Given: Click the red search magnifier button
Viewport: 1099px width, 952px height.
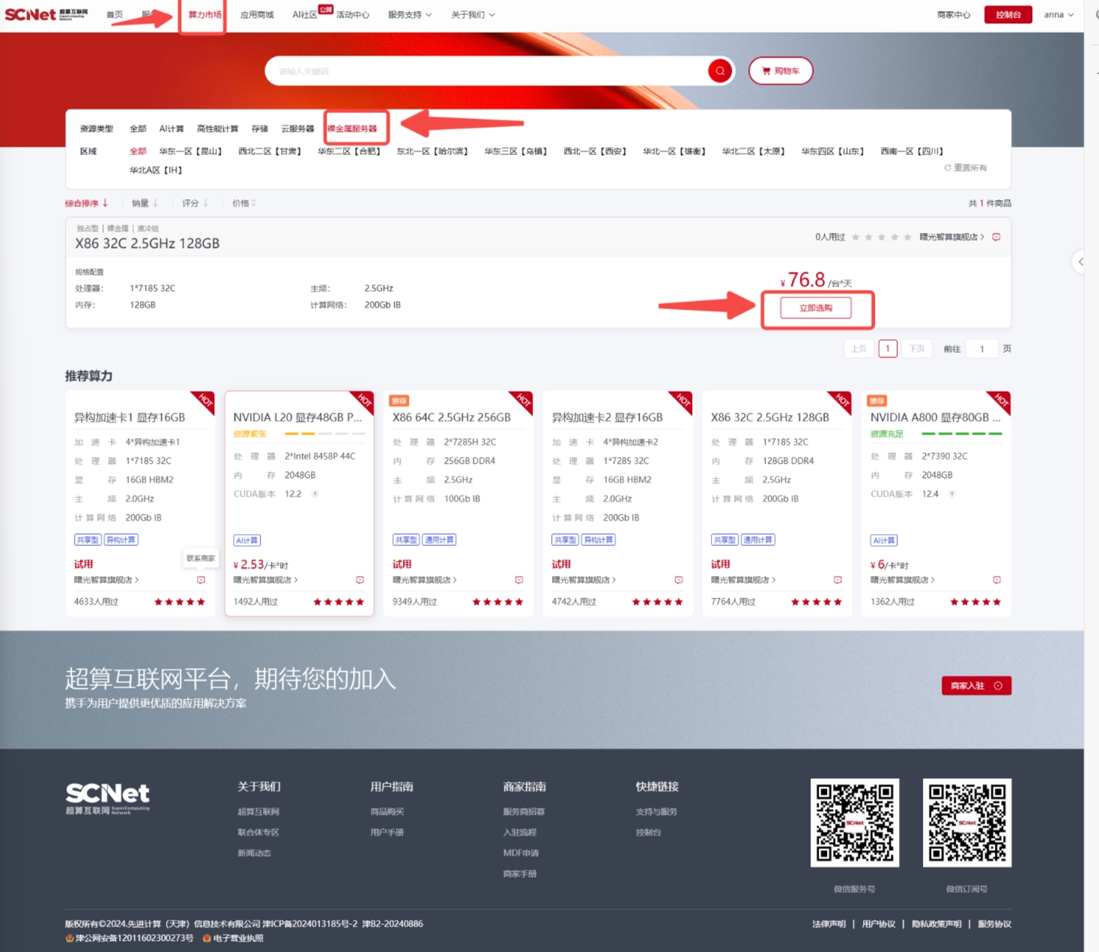Looking at the screenshot, I should (719, 71).
